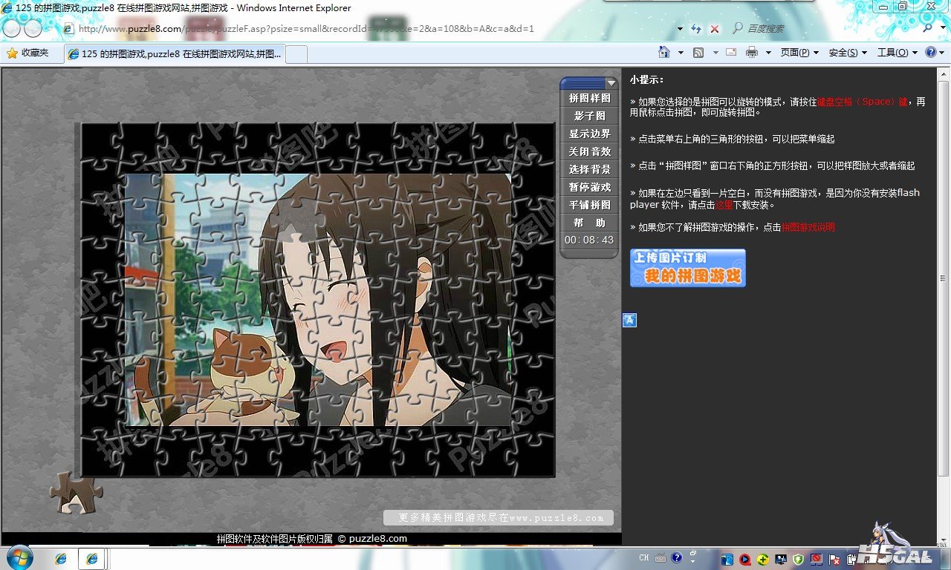Click the yellow-green plus tray icon
Image resolution: width=951 pixels, height=570 pixels.
pyautogui.click(x=762, y=559)
